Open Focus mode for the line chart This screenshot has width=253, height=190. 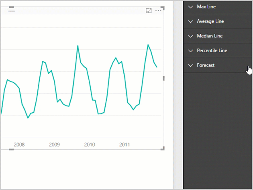[149, 10]
